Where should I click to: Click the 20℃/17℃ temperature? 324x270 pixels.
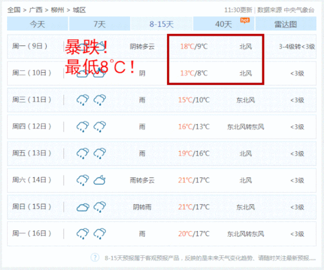coord(194,234)
